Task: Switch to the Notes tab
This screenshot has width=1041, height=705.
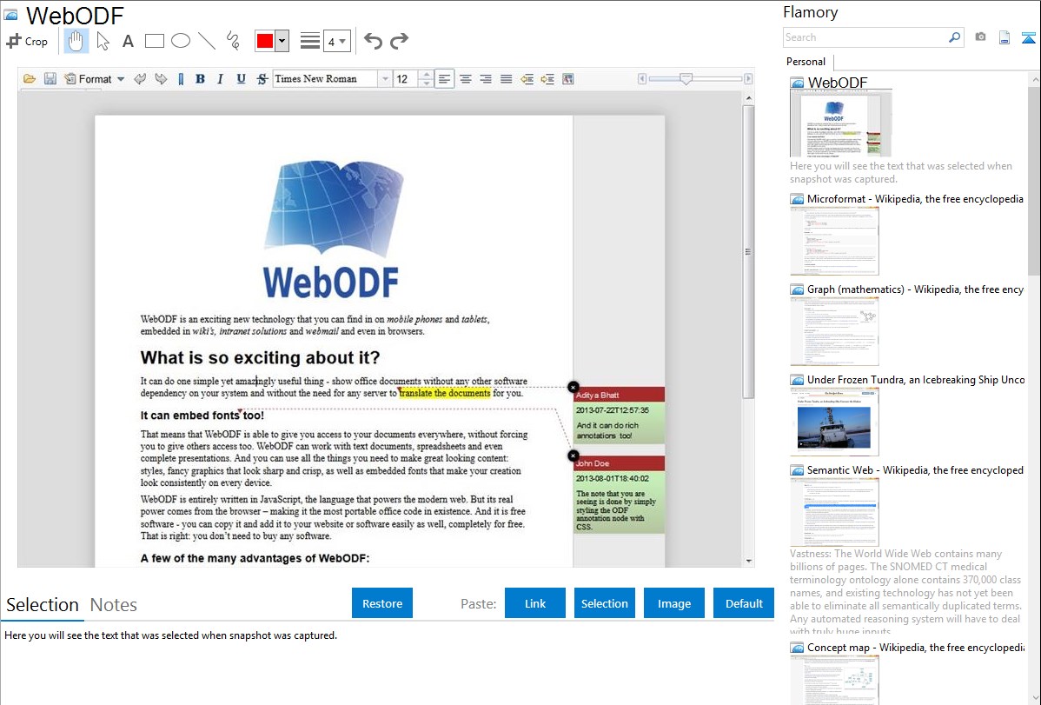Action: (x=114, y=605)
